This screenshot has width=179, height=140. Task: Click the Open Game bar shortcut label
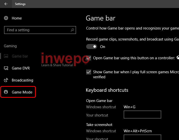(x=99, y=101)
